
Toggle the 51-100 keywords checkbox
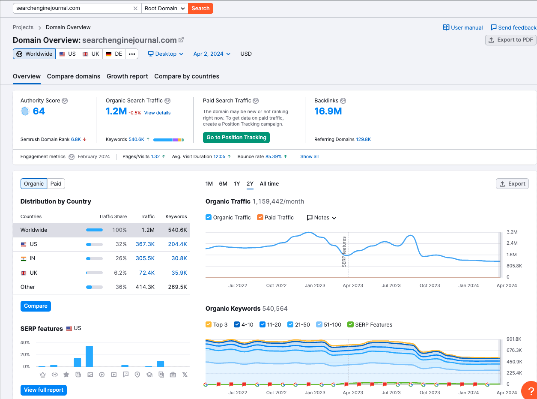tap(319, 324)
